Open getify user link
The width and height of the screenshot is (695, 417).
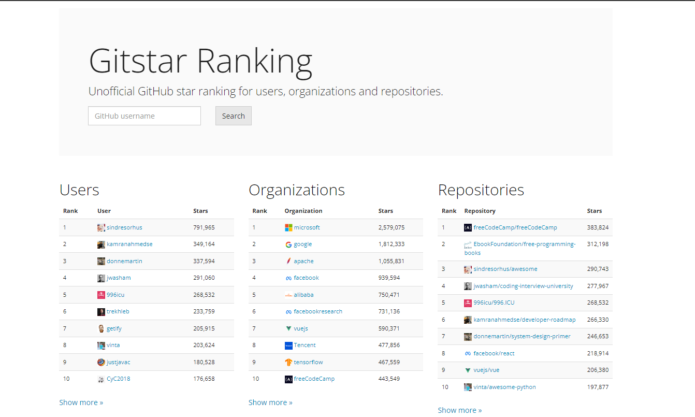(x=114, y=328)
